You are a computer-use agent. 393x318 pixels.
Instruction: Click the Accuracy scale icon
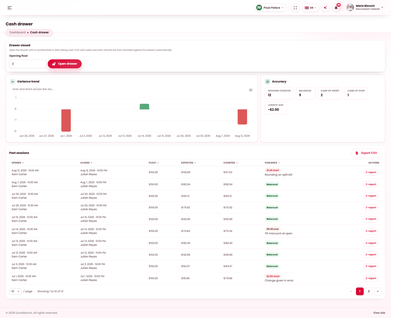(x=268, y=82)
